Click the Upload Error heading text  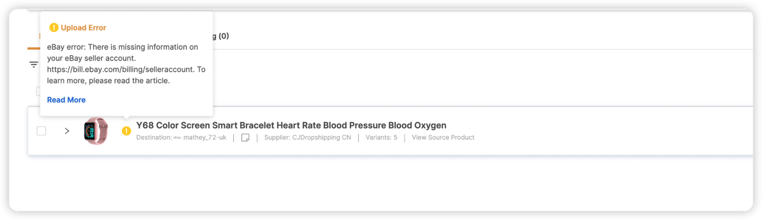pos(83,28)
